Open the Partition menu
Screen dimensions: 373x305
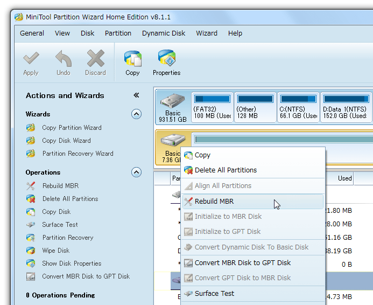(118, 33)
